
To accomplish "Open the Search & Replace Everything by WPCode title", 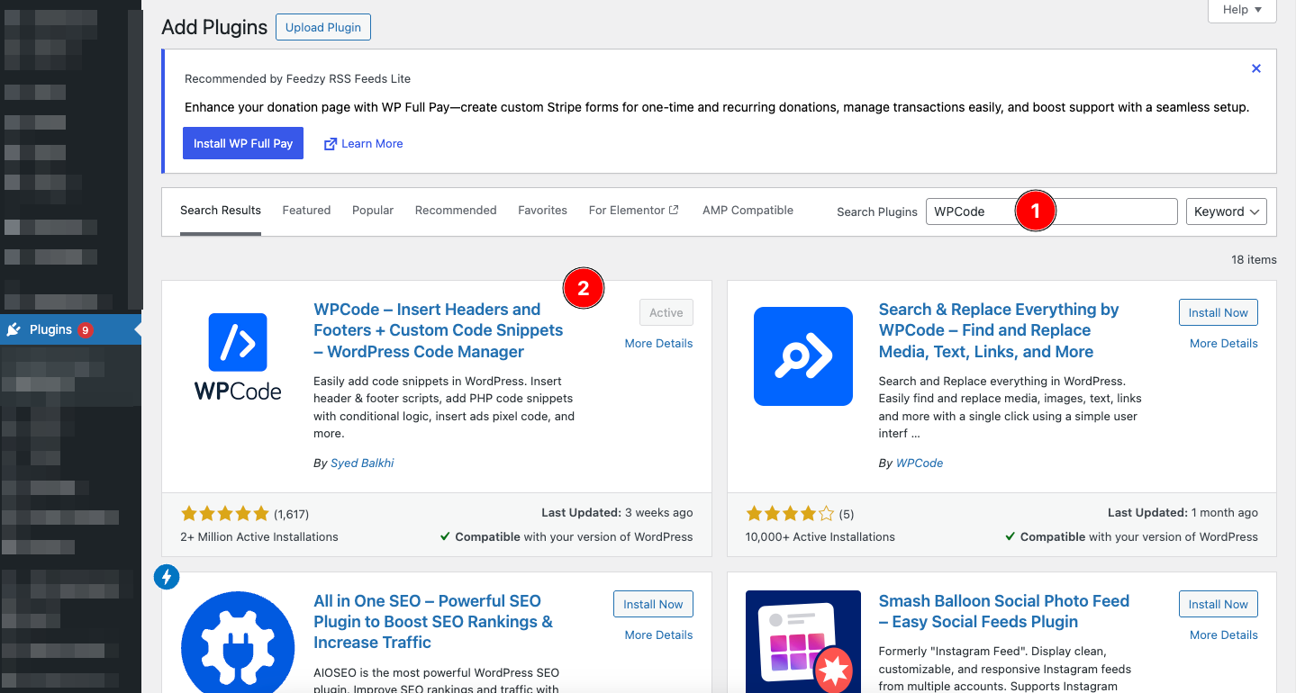I will 999,330.
